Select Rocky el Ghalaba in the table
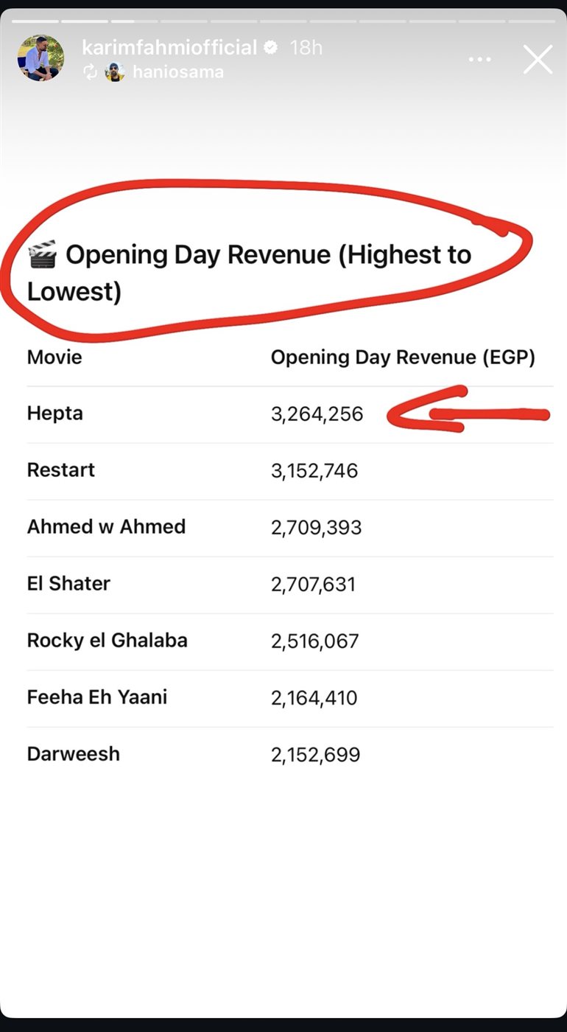Viewport: 567px width, 1032px height. click(x=108, y=641)
